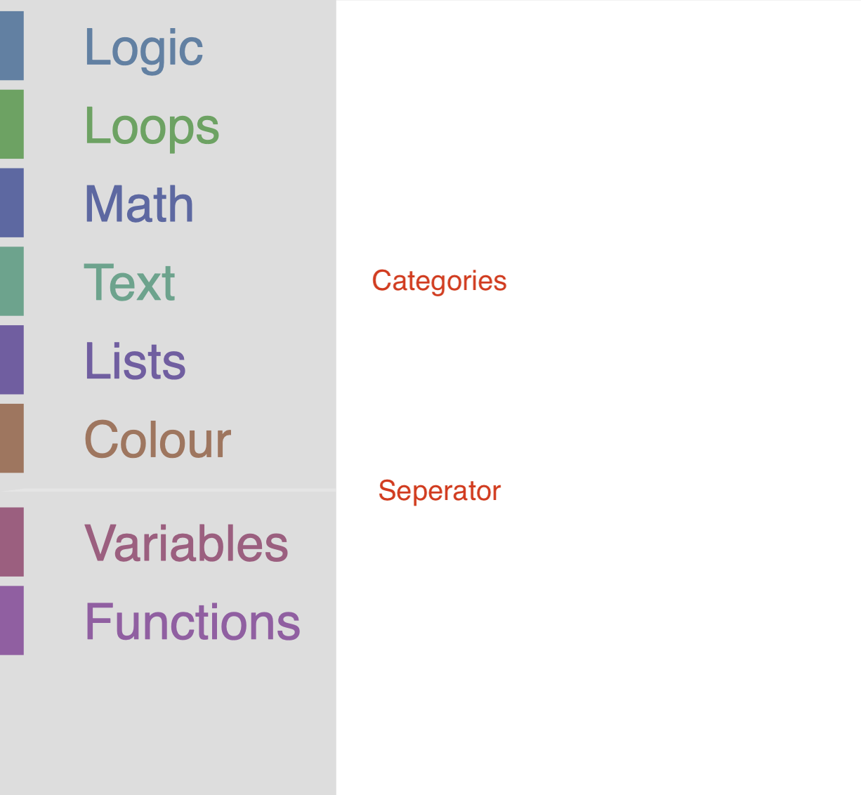Click the red Categories annotation text
The width and height of the screenshot is (861, 795).
point(439,281)
